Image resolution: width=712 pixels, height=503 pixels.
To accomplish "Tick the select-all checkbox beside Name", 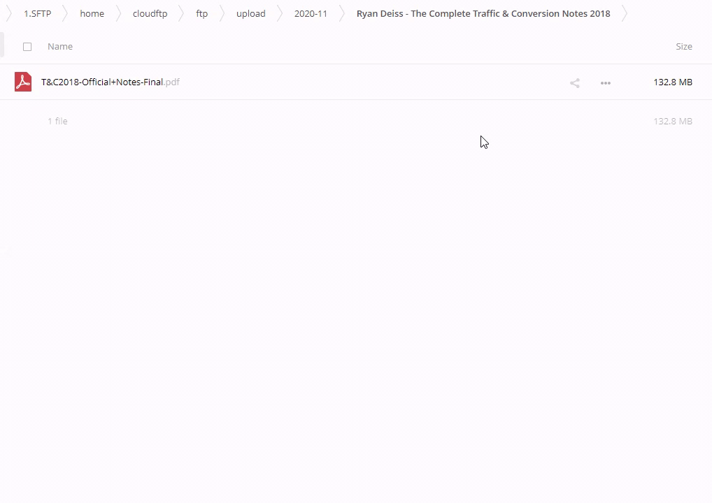I will click(27, 47).
